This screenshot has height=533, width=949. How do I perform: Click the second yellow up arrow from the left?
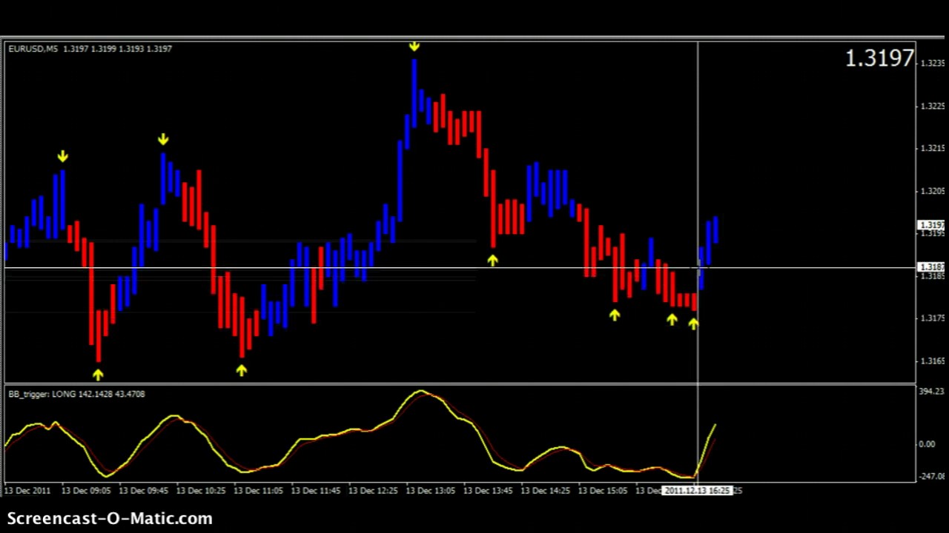click(242, 370)
